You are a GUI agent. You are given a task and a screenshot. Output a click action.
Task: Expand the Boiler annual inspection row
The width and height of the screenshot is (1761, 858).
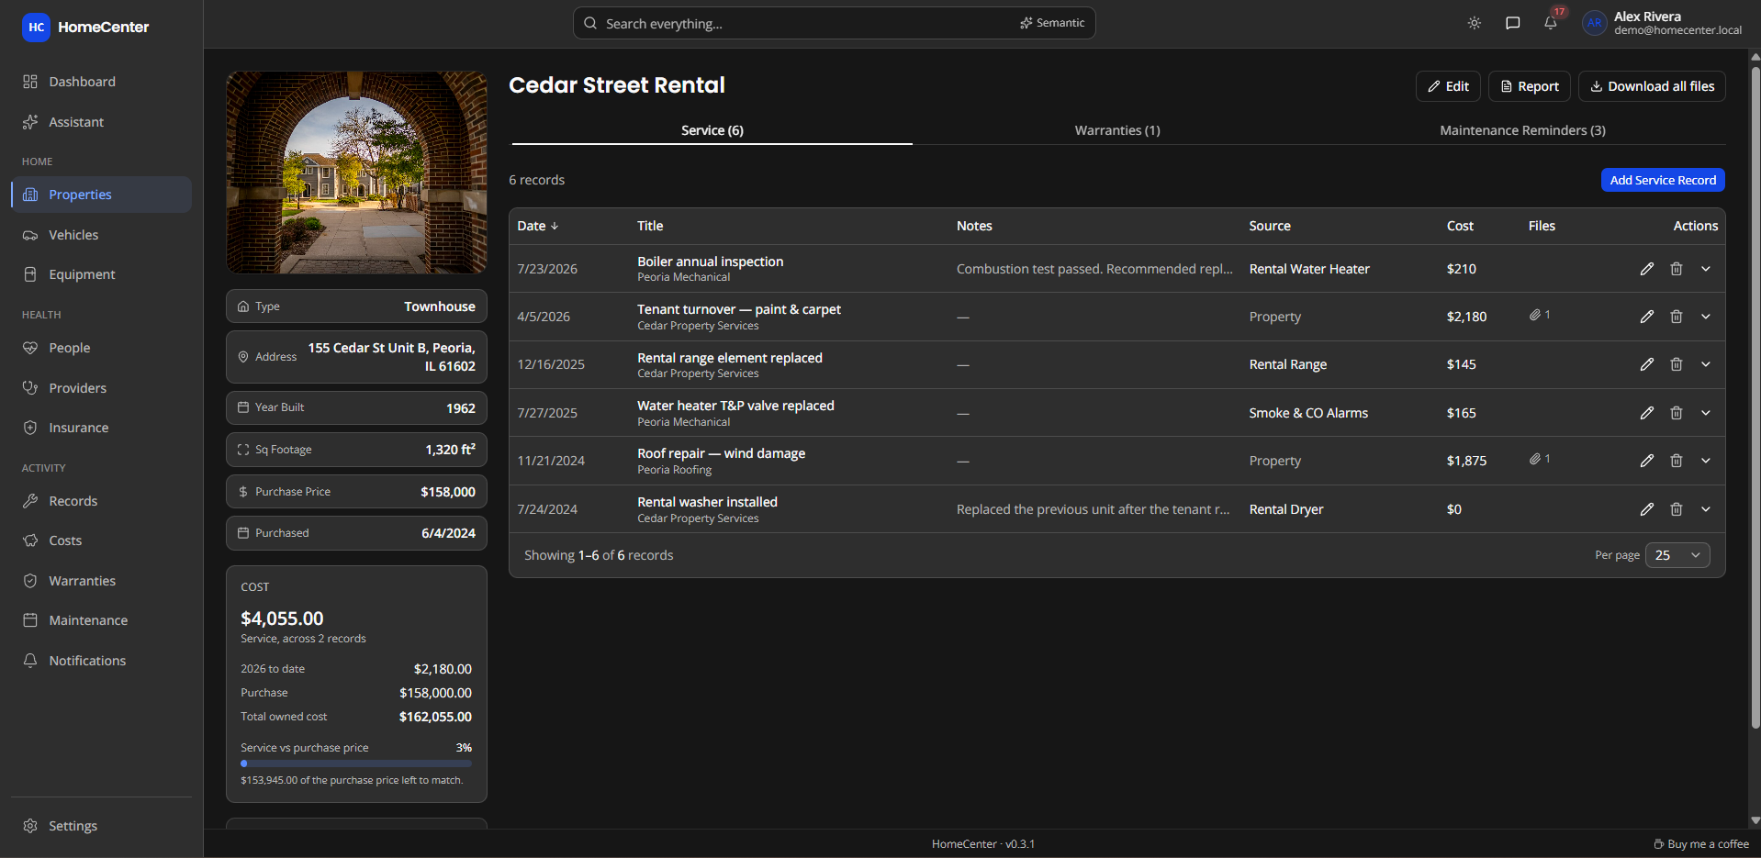click(1706, 269)
